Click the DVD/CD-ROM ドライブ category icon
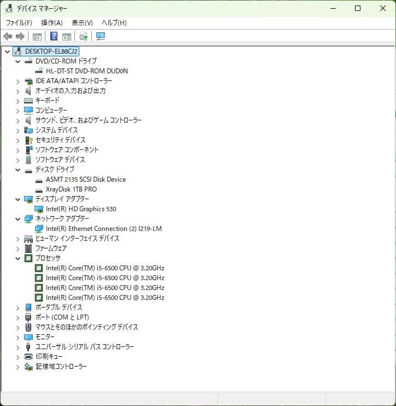 [x=28, y=61]
